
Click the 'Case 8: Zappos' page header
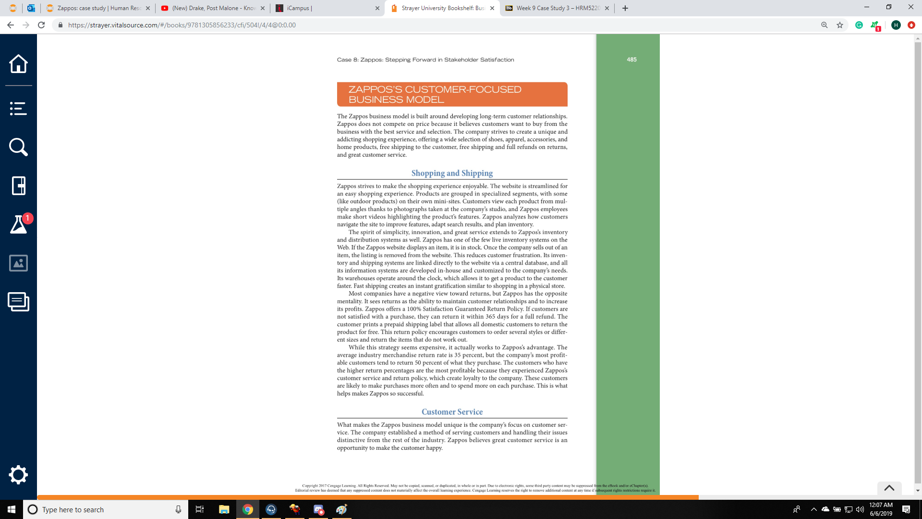coord(425,60)
